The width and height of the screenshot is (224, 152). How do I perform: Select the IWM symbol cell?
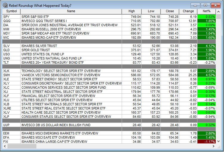[11, 29]
